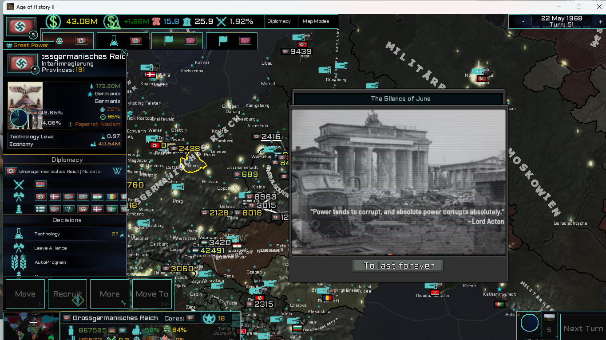Click the world minimap thumbnail

pyautogui.click(x=32, y=326)
